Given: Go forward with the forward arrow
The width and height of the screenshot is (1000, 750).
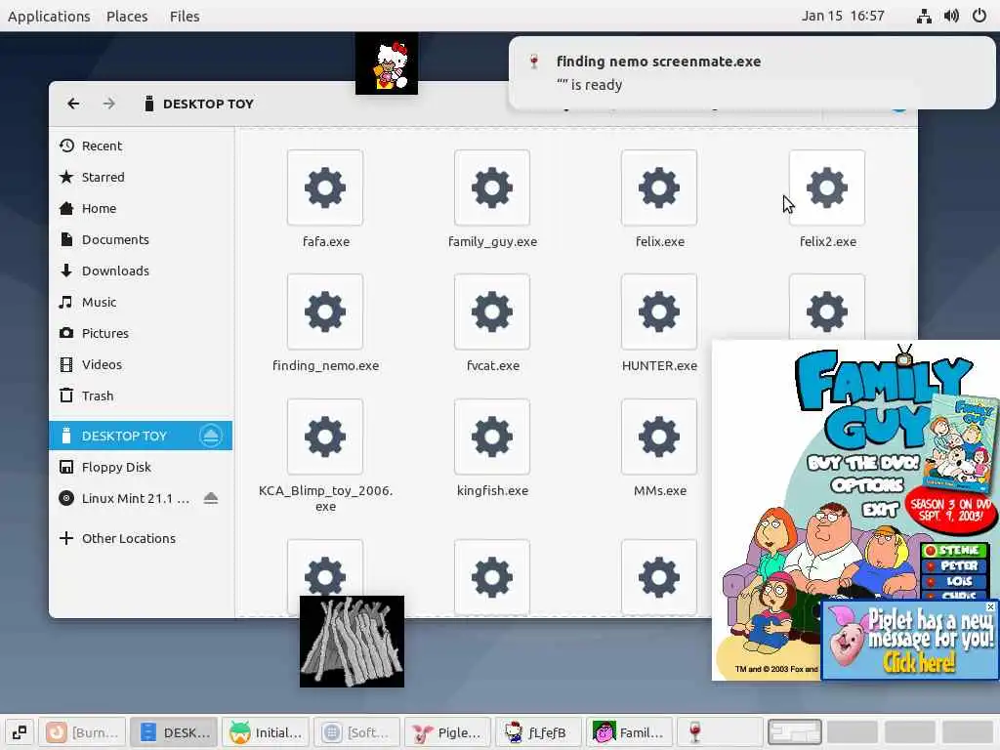Looking at the screenshot, I should point(109,104).
